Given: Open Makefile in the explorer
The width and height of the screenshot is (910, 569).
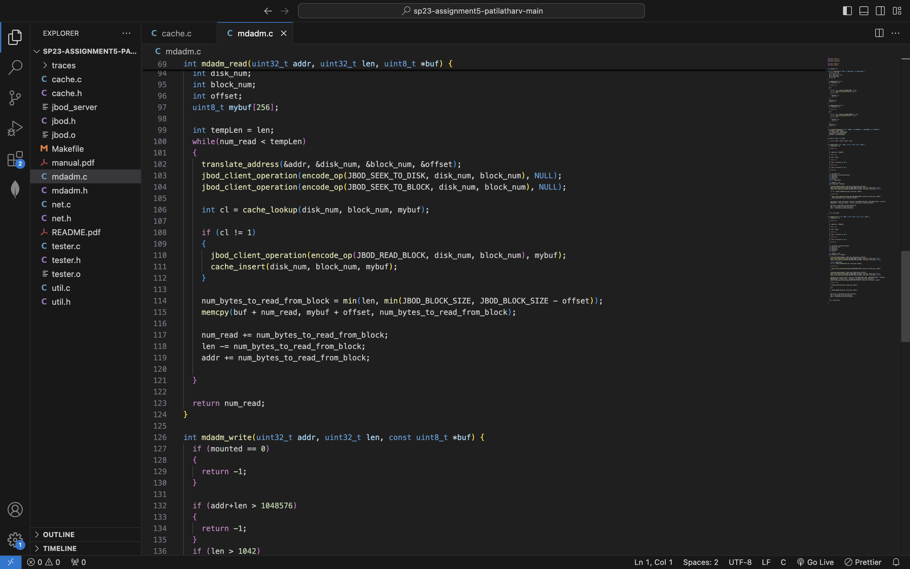Looking at the screenshot, I should [x=68, y=149].
